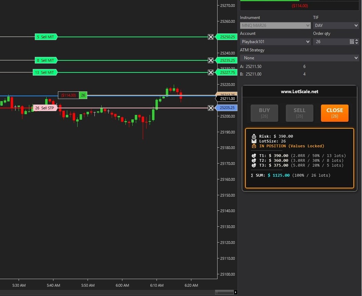Click the BUY 26 button
The height and width of the screenshot is (296, 362).
(264, 113)
